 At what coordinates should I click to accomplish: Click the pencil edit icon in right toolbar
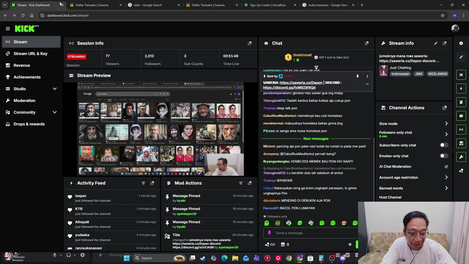click(461, 57)
